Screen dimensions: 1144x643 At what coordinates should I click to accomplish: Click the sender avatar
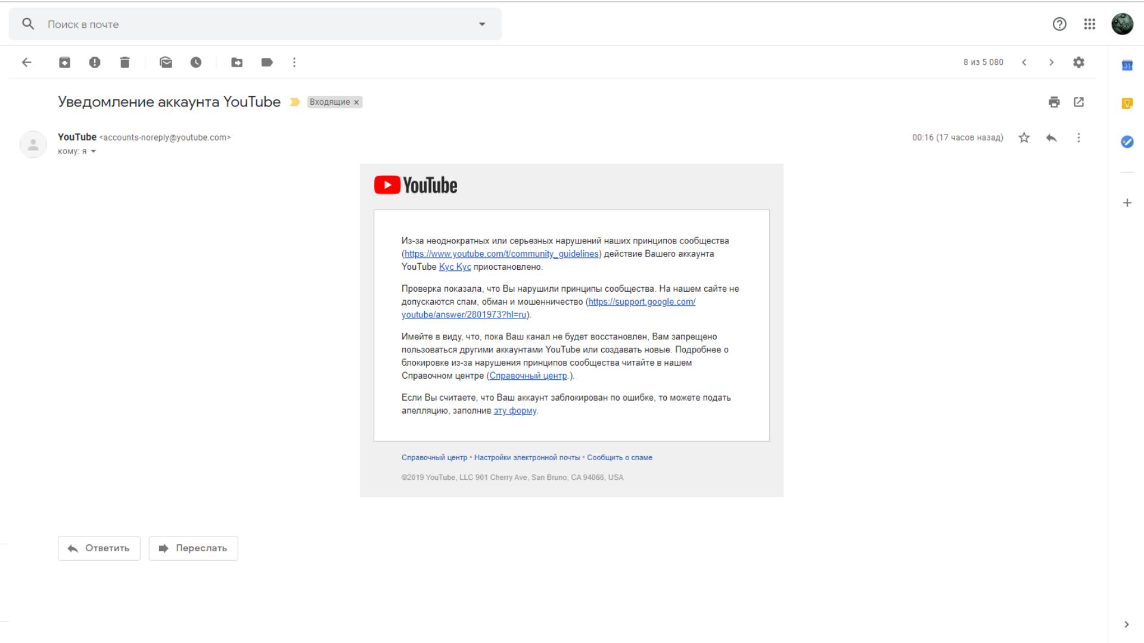pyautogui.click(x=33, y=144)
